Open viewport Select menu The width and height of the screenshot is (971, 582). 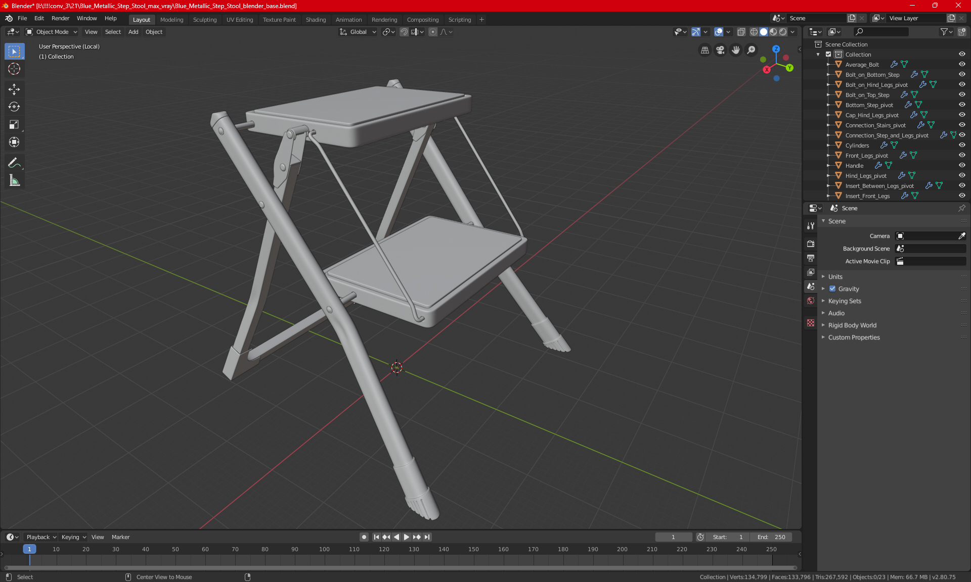click(113, 32)
